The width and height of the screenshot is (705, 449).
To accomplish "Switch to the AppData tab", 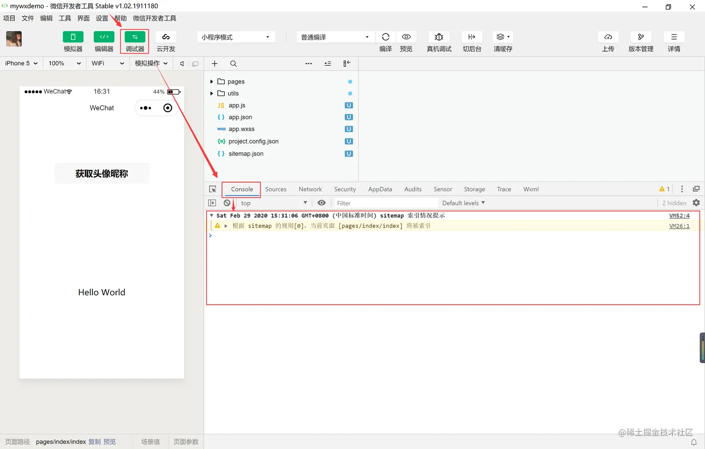I will (380, 189).
